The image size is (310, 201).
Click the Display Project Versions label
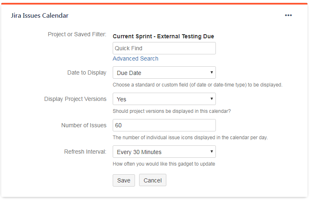tap(75, 99)
